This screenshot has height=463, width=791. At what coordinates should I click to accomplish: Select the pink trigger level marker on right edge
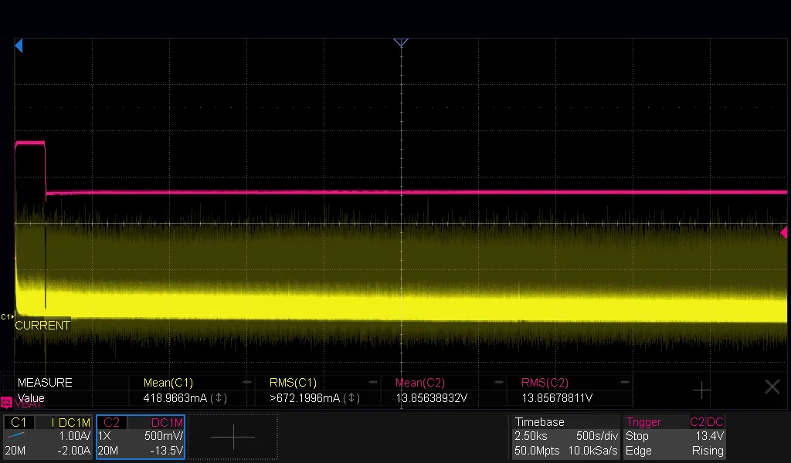783,232
